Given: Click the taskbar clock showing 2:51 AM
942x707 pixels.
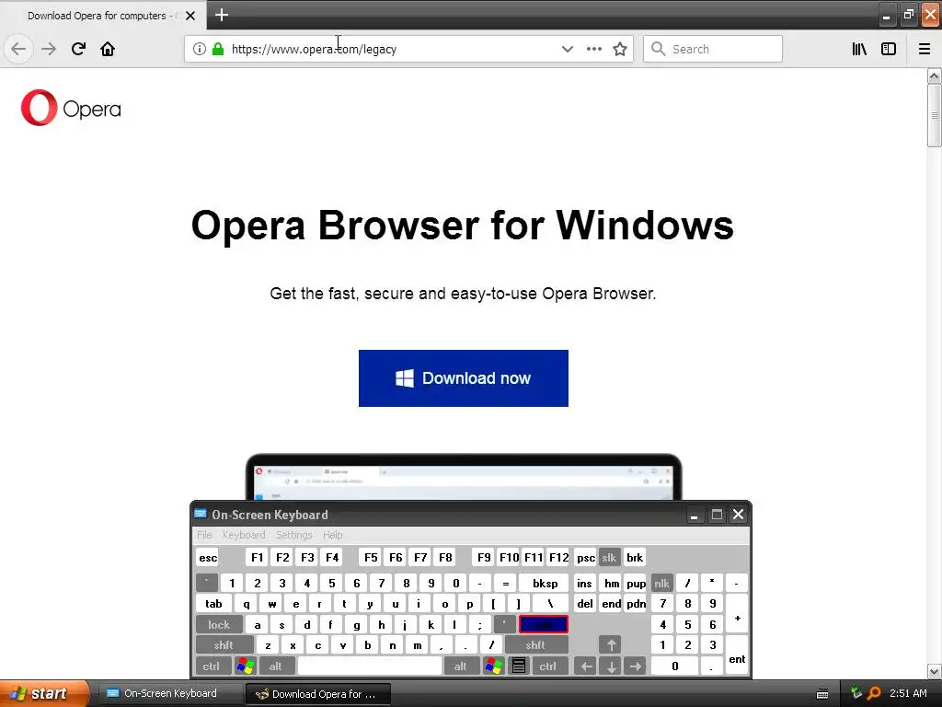Looking at the screenshot, I should point(908,693).
